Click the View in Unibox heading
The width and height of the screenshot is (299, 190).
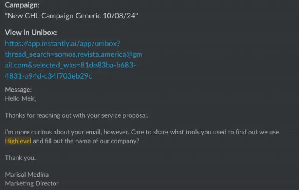(x=31, y=33)
